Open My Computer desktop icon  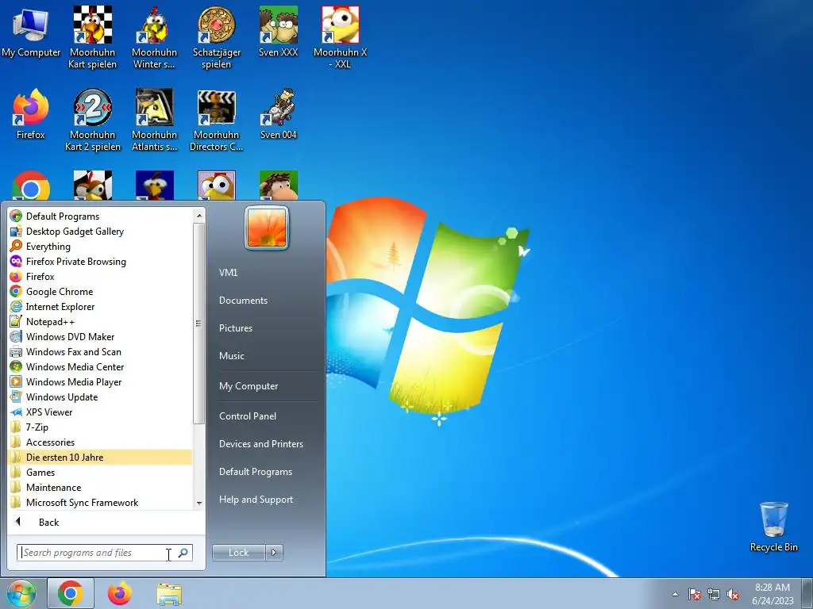tap(31, 32)
